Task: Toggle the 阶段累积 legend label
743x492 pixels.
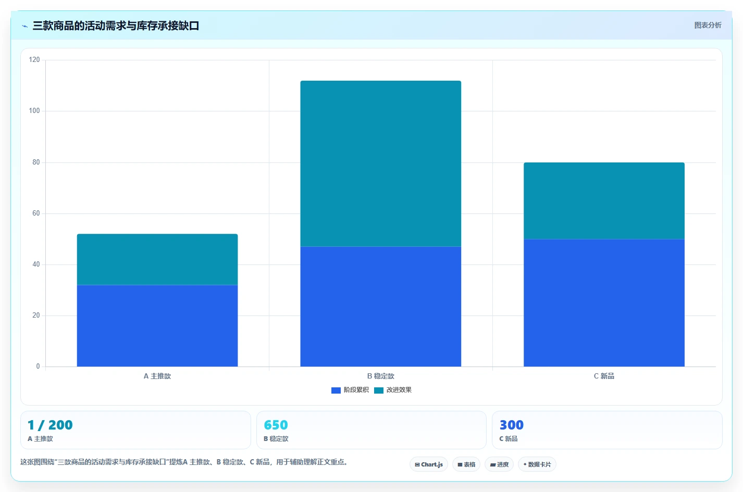Action: pos(356,390)
